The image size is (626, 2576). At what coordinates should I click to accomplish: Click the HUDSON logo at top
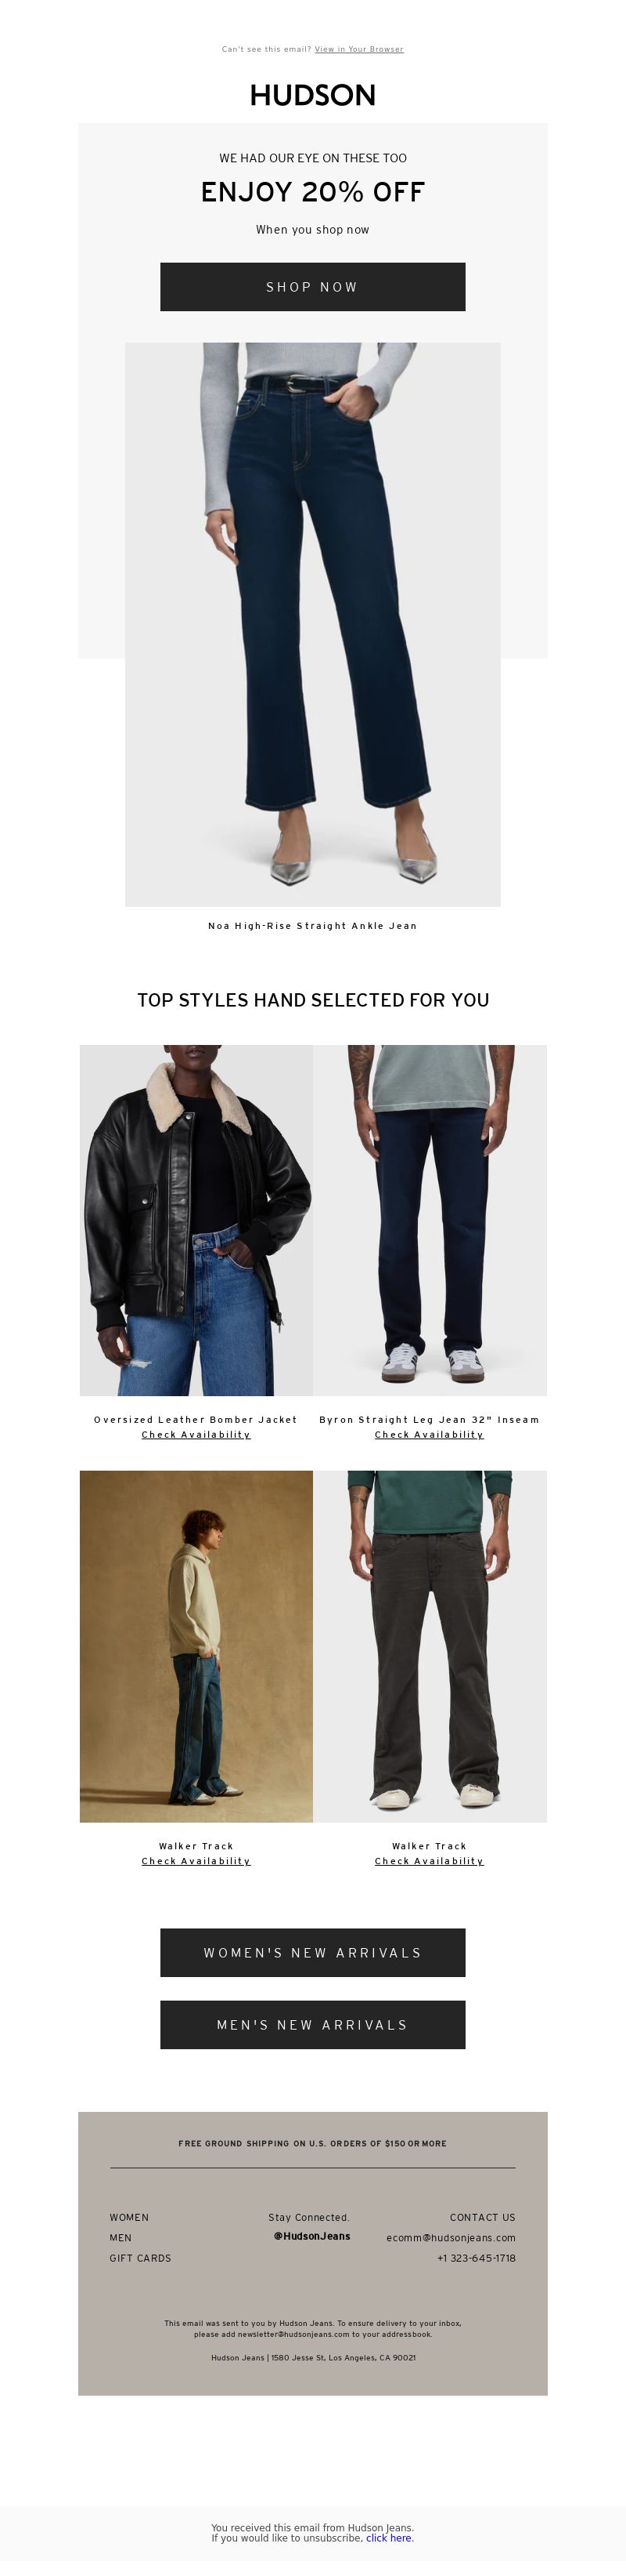coord(312,95)
